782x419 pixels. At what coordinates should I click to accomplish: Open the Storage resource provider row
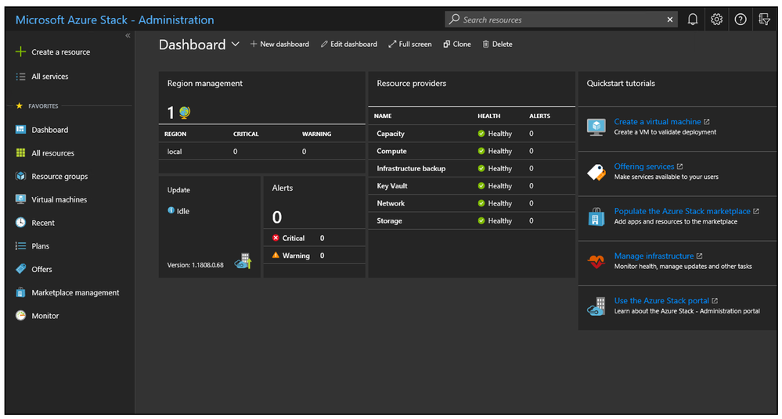[x=472, y=220]
